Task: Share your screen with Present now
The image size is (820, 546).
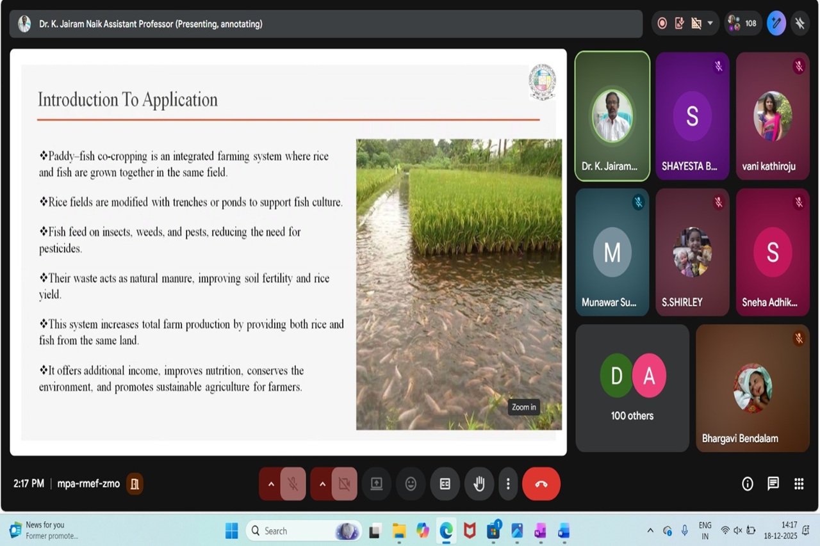Action: pos(377,484)
